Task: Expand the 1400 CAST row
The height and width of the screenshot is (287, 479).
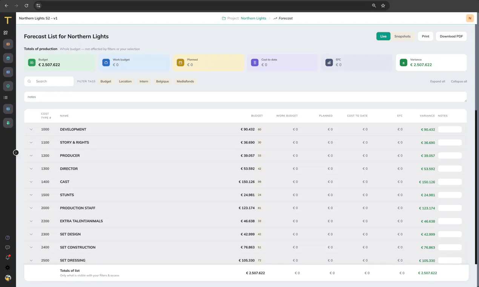Action: point(31,182)
